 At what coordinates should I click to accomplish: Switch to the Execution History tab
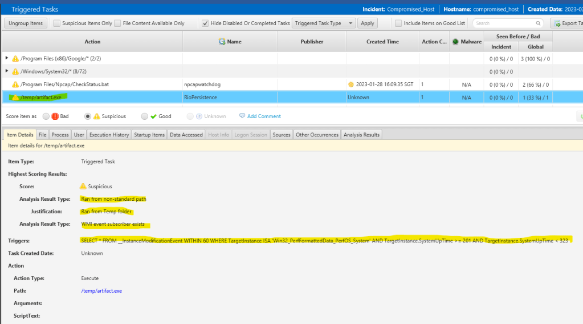[x=109, y=135]
